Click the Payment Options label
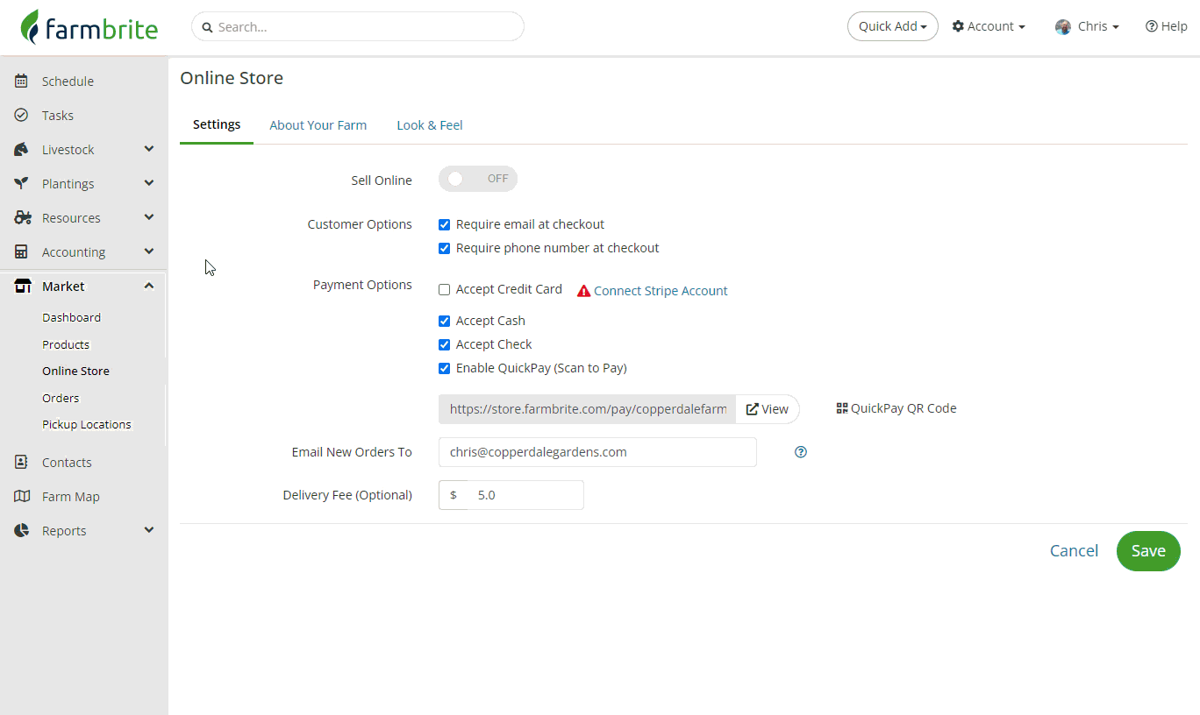The image size is (1200, 715). coord(362,285)
